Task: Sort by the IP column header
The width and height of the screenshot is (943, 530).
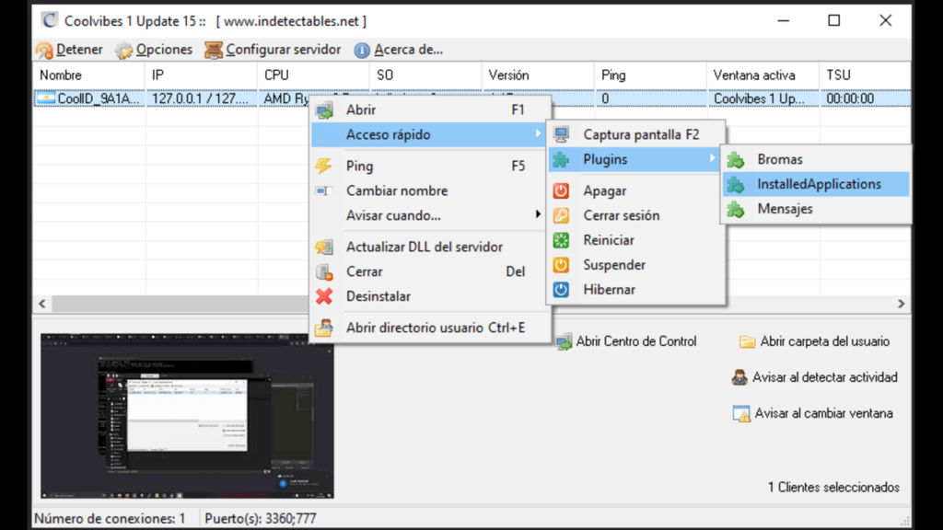Action: pyautogui.click(x=201, y=75)
